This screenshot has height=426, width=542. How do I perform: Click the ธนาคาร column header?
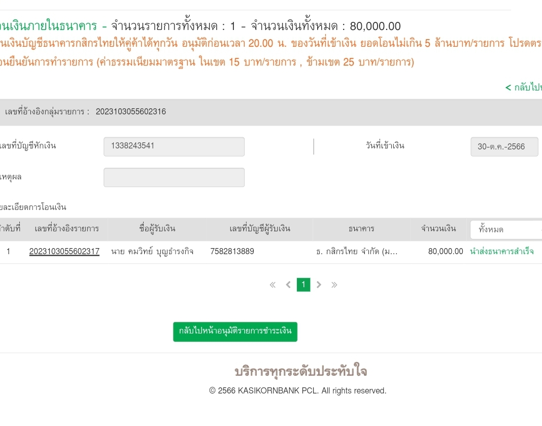[x=361, y=229]
